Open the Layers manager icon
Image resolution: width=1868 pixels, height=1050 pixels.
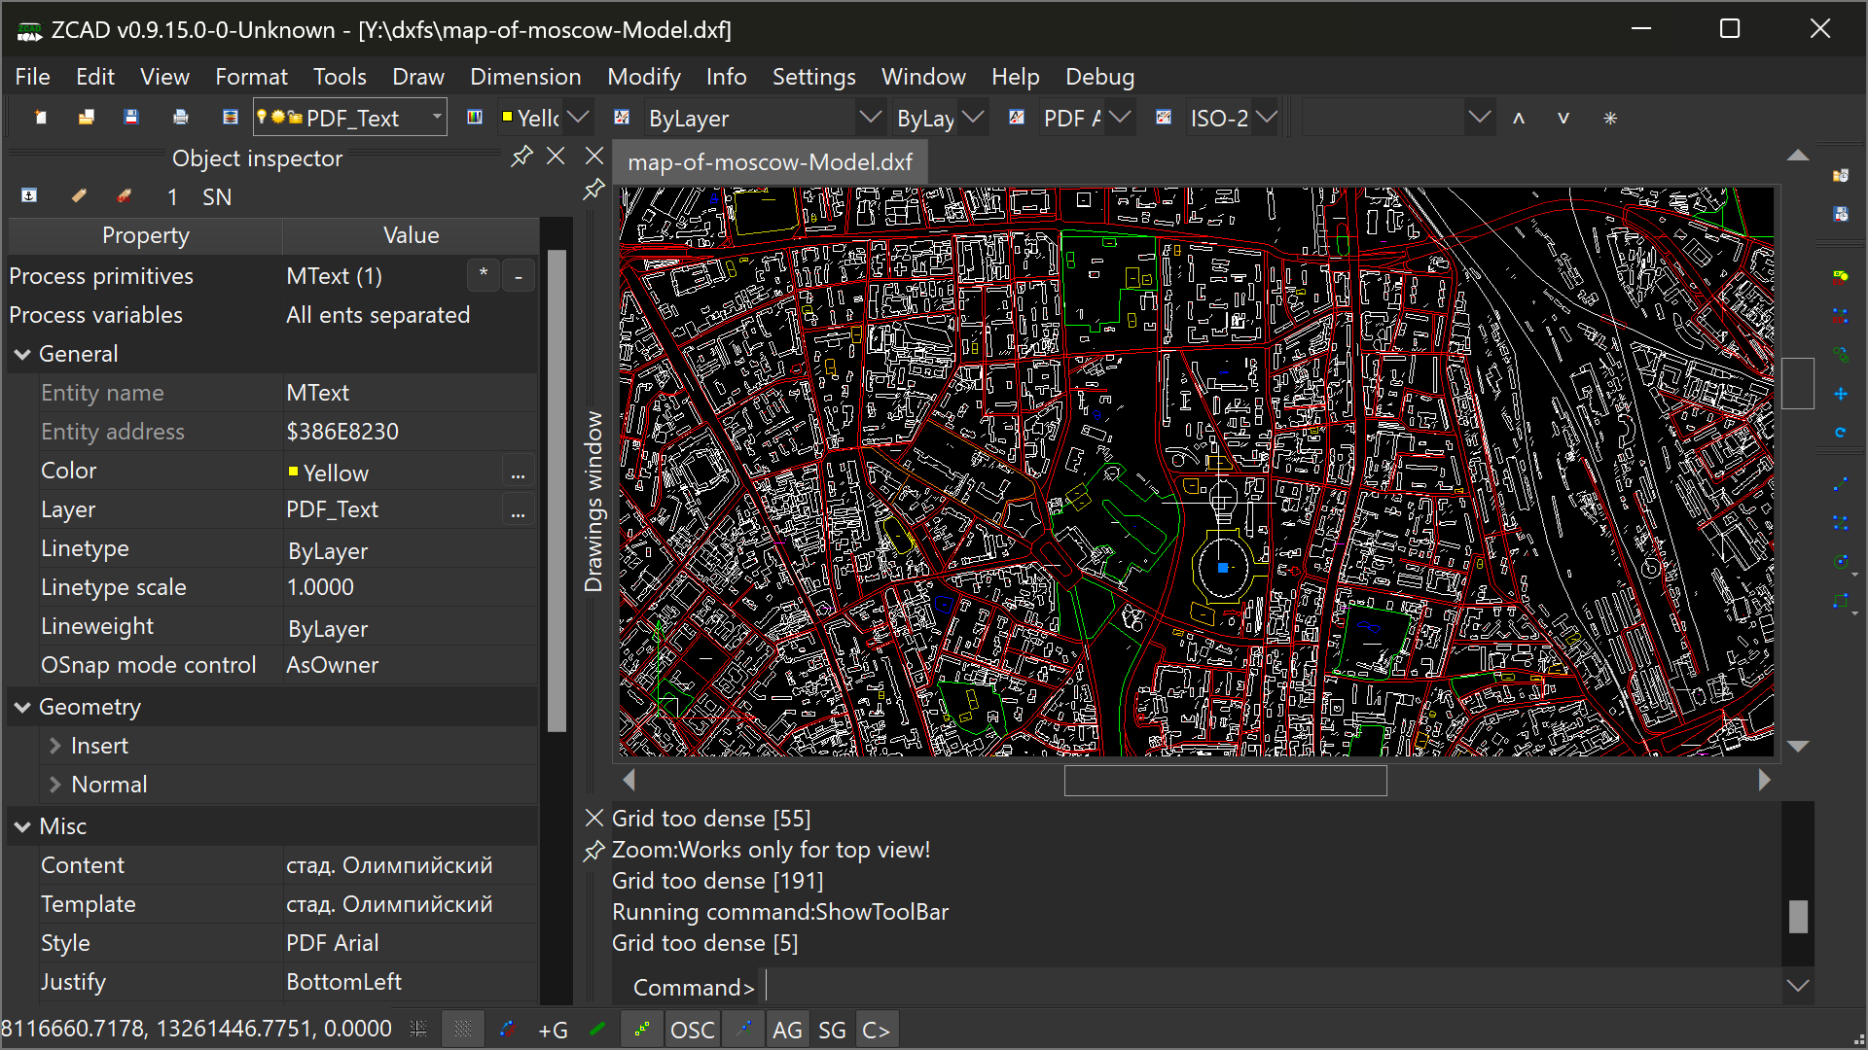coord(231,118)
